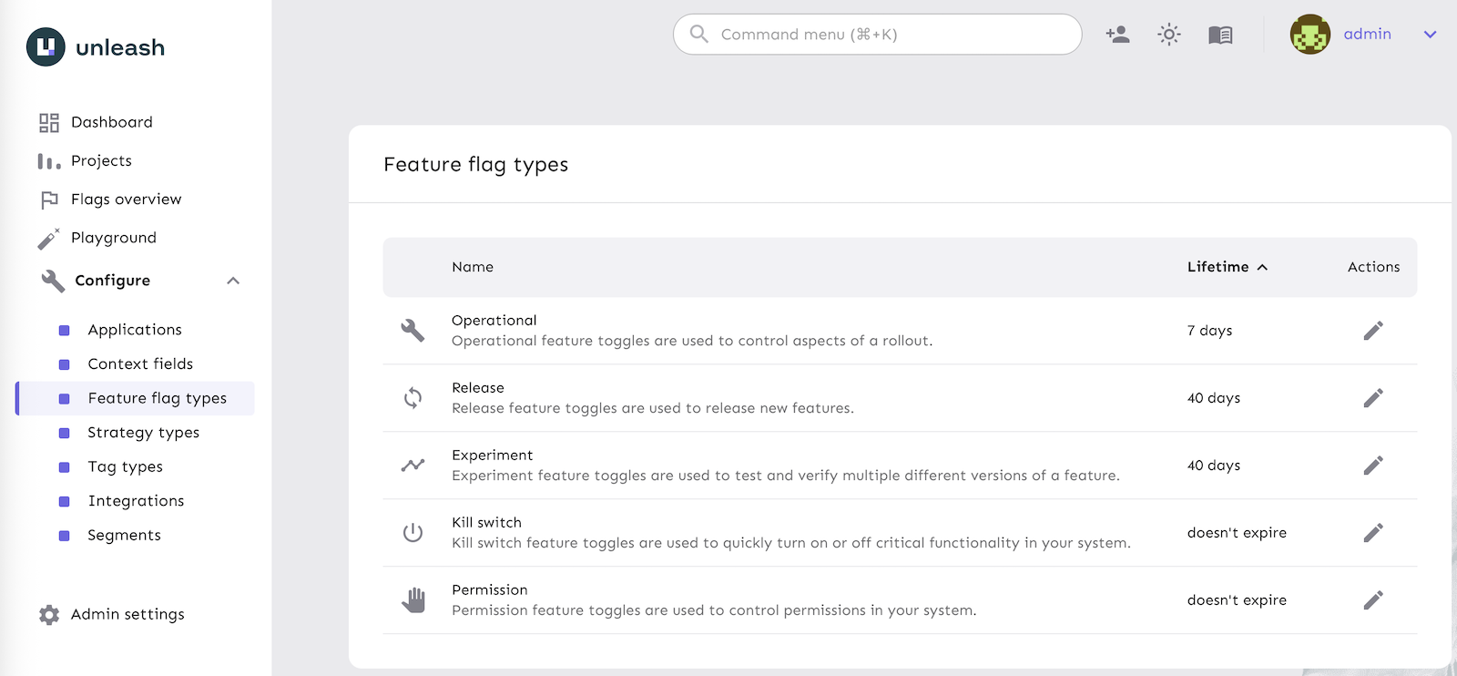Click the Command menu search field
Image resolution: width=1457 pixels, height=676 pixels.
coord(877,35)
